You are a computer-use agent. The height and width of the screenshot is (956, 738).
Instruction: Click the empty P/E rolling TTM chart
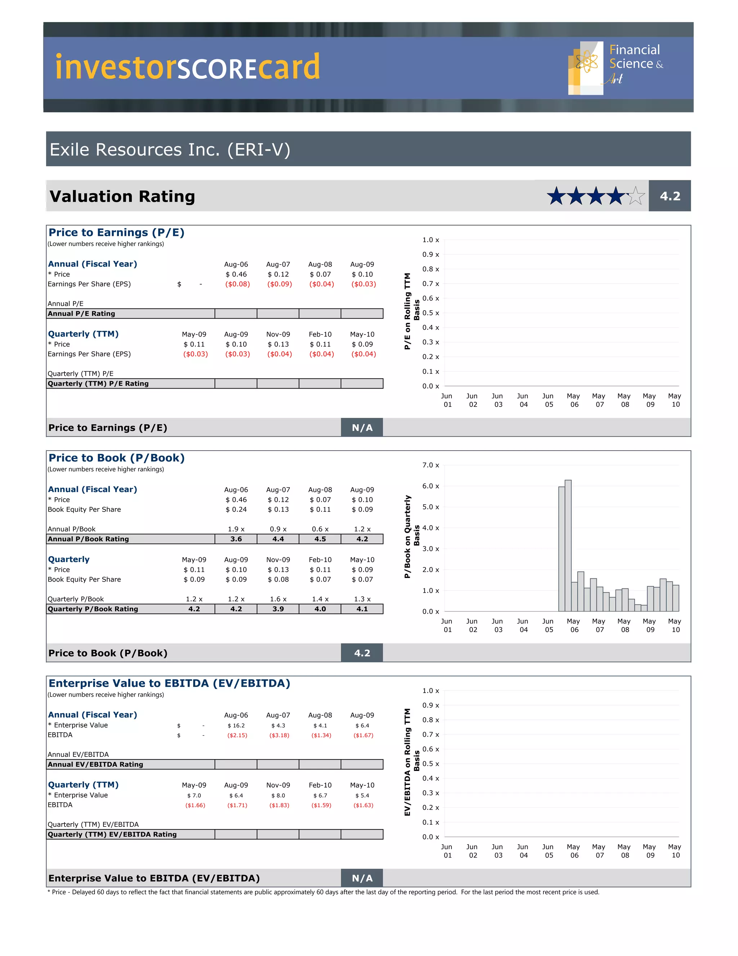pyautogui.click(x=561, y=313)
